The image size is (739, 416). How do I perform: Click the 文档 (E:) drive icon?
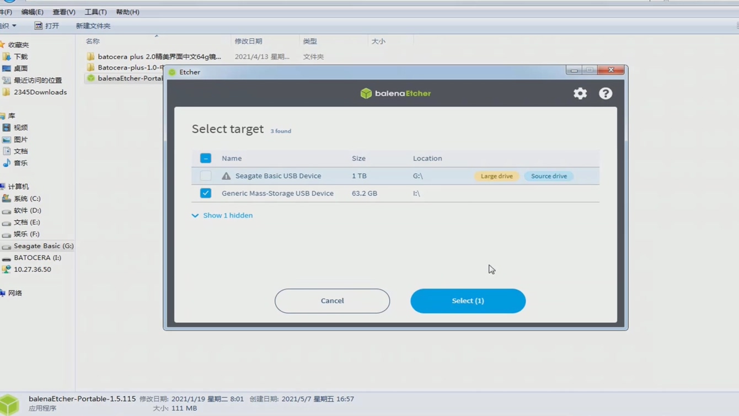[7, 222]
